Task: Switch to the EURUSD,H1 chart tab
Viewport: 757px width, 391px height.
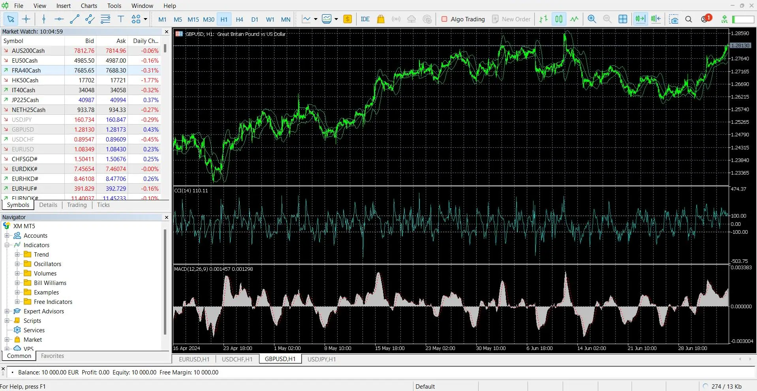Action: click(x=194, y=359)
